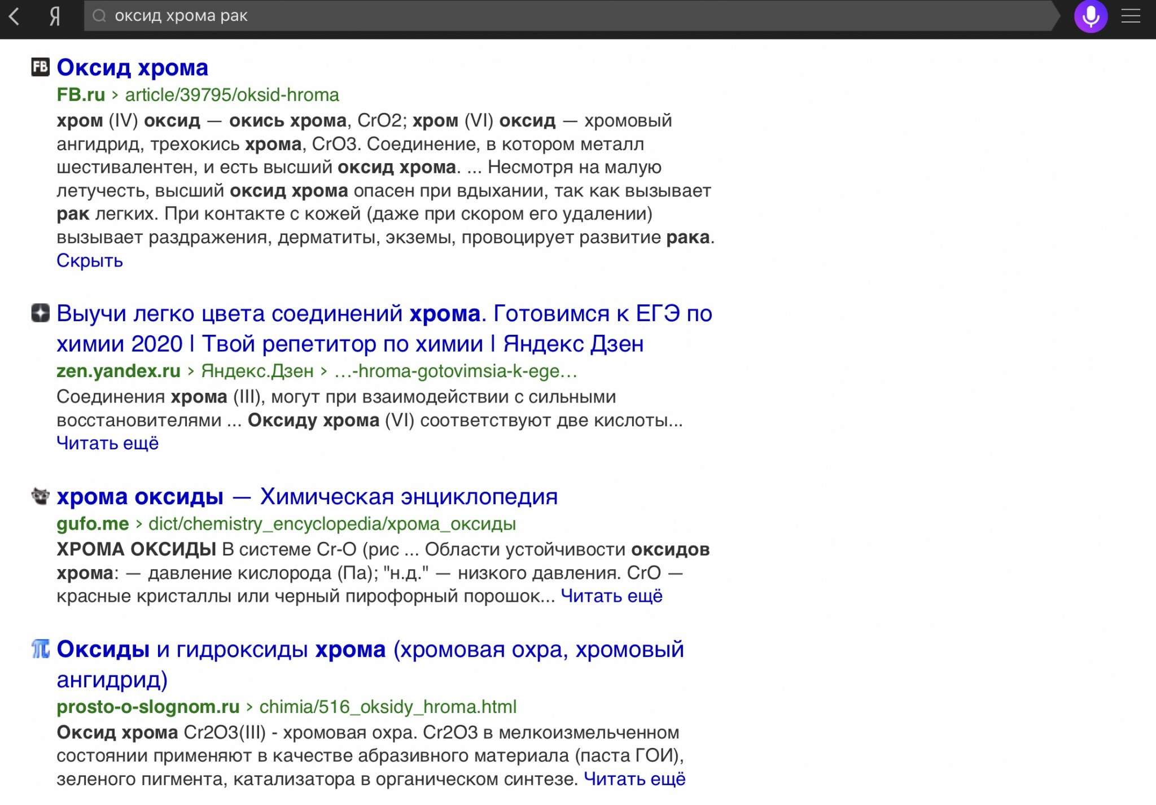Tap the back arrow icon
This screenshot has height=805, width=1156.
[15, 16]
